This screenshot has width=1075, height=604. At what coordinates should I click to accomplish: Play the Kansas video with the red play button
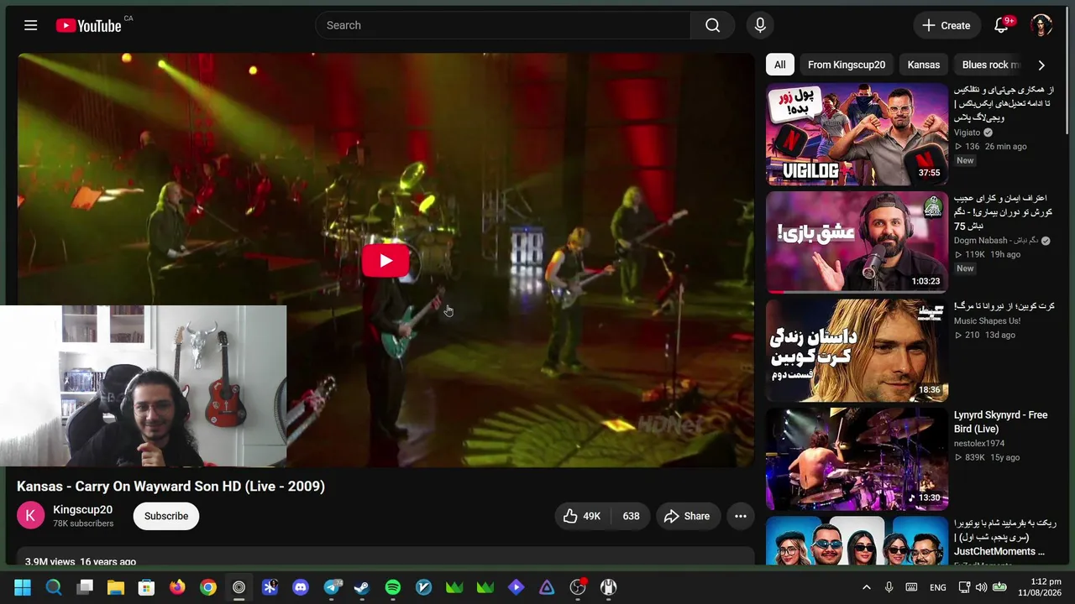(x=385, y=260)
